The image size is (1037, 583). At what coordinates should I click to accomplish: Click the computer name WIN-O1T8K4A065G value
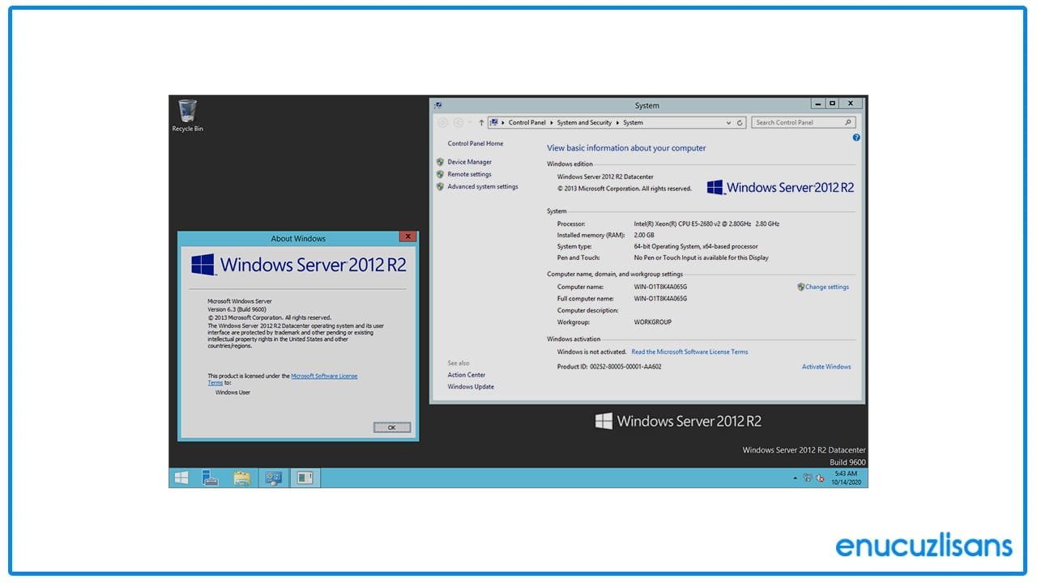tap(660, 287)
